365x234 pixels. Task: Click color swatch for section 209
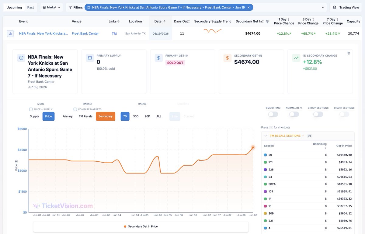[x=265, y=213]
